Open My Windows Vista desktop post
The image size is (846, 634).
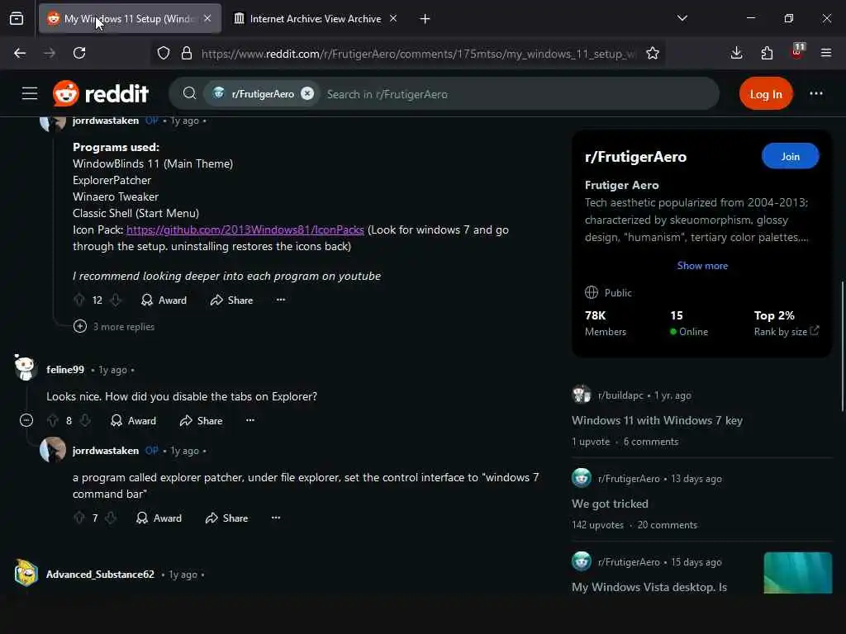[649, 587]
